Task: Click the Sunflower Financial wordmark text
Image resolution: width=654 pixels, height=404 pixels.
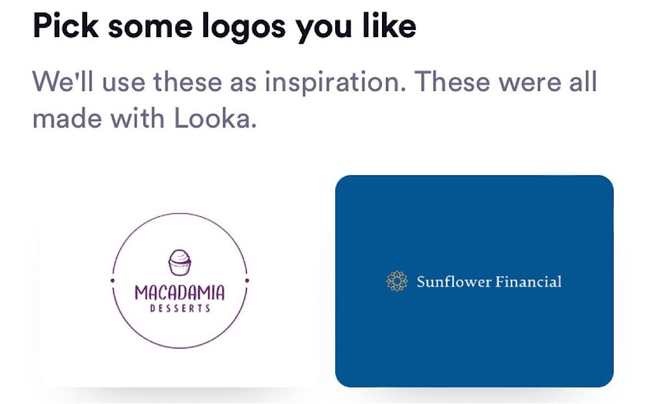Action: coord(488,282)
